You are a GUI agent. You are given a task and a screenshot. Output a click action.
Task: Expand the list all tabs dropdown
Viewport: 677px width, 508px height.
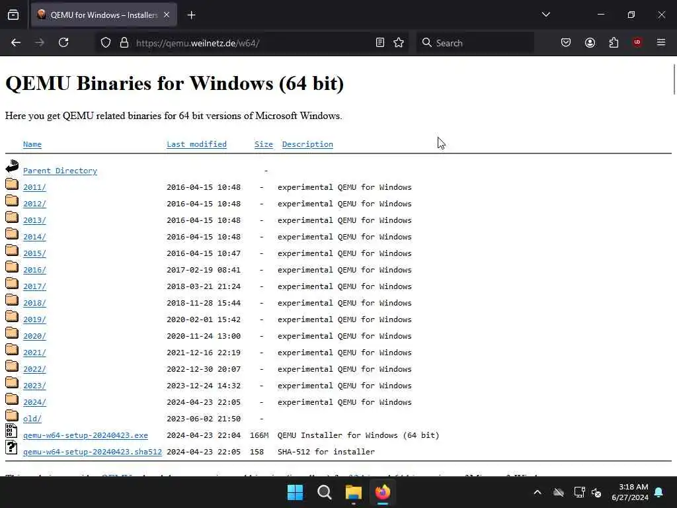tap(545, 15)
